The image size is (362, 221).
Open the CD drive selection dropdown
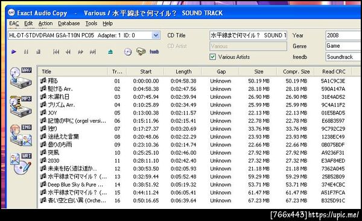tap(156, 36)
